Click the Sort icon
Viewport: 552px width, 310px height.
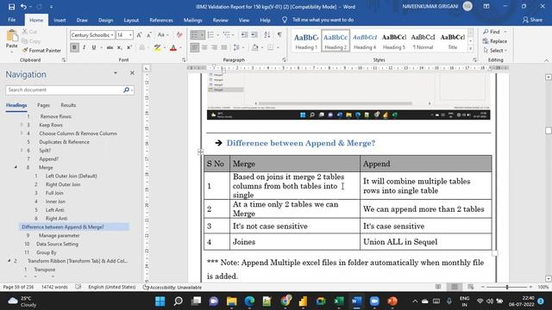(x=267, y=34)
